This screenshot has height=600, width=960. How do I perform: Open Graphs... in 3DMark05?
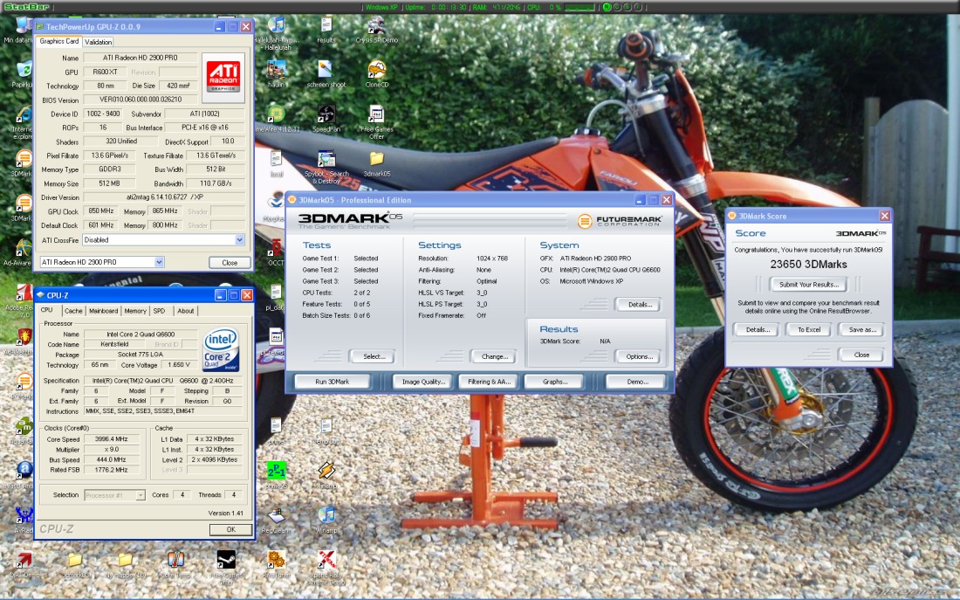click(555, 381)
